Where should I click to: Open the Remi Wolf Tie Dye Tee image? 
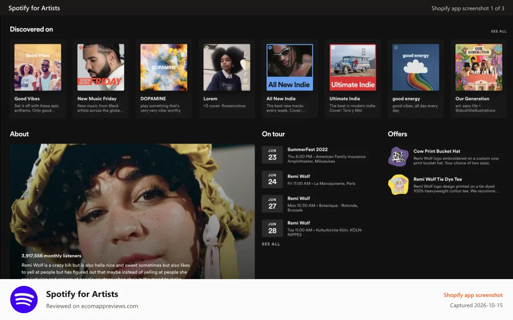click(398, 184)
